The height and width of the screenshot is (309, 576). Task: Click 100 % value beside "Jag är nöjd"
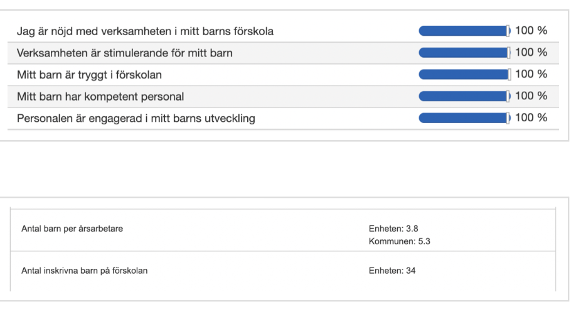point(531,31)
